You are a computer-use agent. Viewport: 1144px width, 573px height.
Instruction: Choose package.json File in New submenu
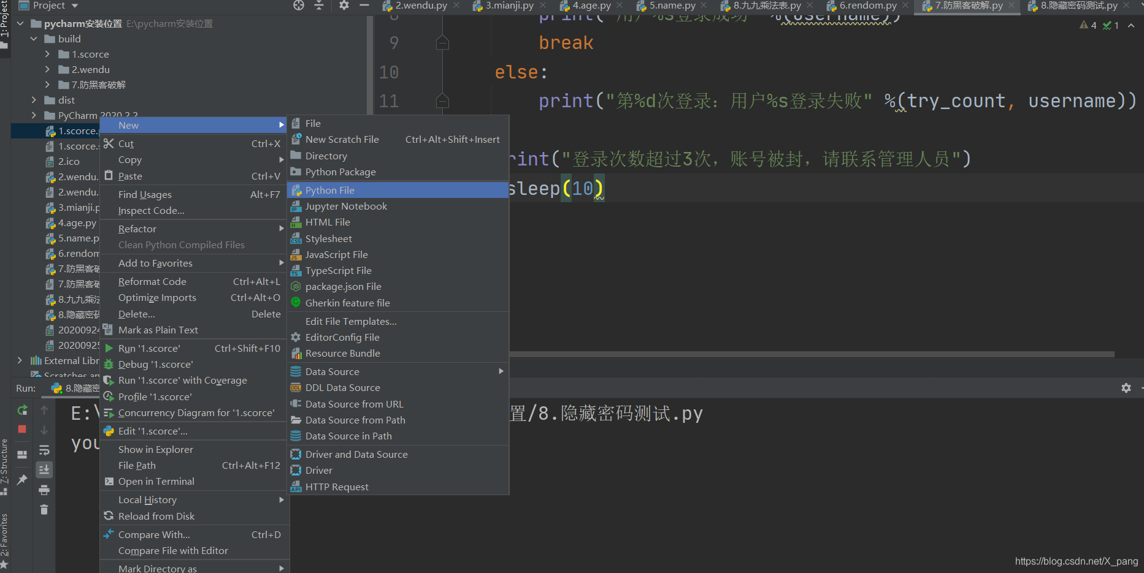(398, 286)
